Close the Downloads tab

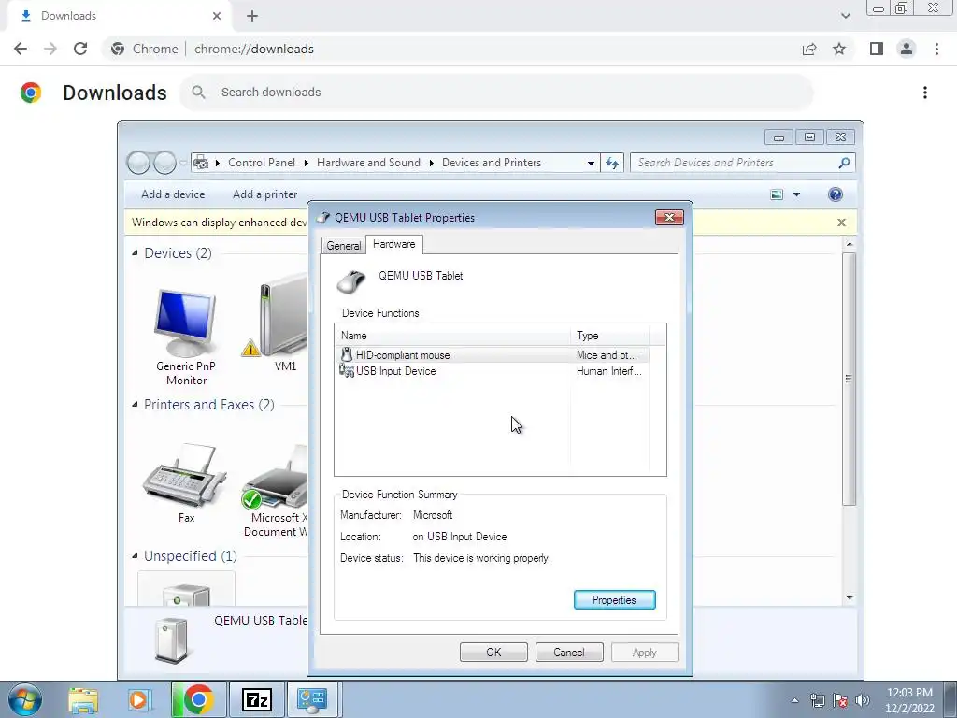click(217, 16)
